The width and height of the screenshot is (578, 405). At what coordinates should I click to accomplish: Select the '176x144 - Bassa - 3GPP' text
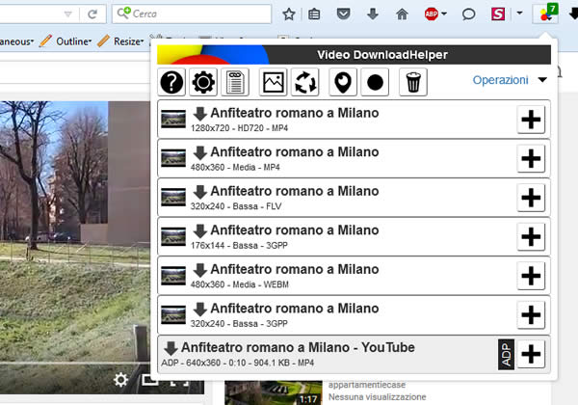(239, 245)
